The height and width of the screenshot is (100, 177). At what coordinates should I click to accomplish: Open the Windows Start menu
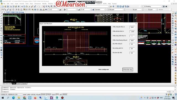pyautogui.click(x=2, y=98)
